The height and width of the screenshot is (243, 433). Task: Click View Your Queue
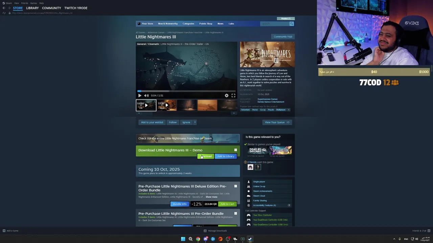277,122
